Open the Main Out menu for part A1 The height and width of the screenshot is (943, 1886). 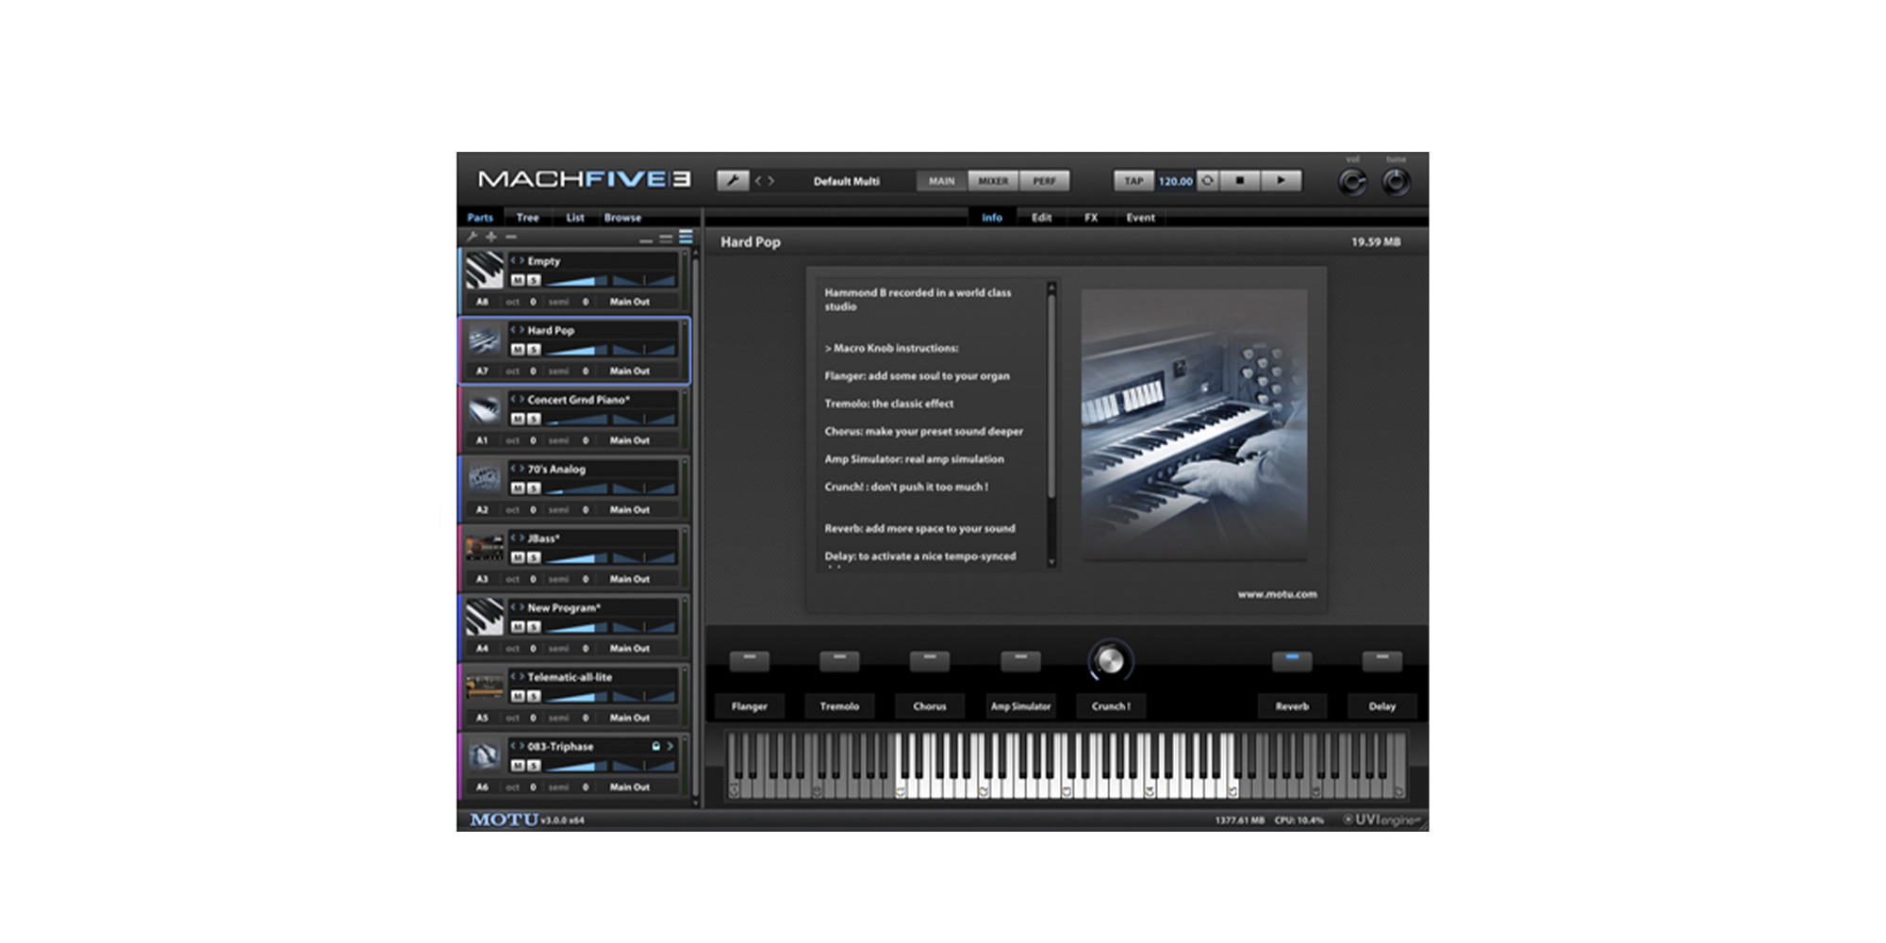click(630, 440)
